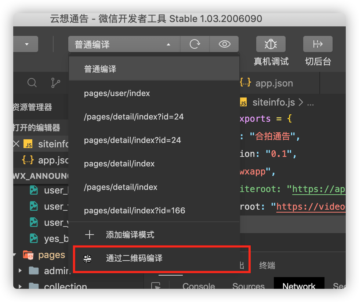Open the source control branch icon
Viewport: 359px width, 302px height.
click(x=56, y=83)
